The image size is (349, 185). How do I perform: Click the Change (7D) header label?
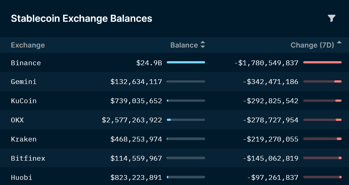click(x=312, y=45)
